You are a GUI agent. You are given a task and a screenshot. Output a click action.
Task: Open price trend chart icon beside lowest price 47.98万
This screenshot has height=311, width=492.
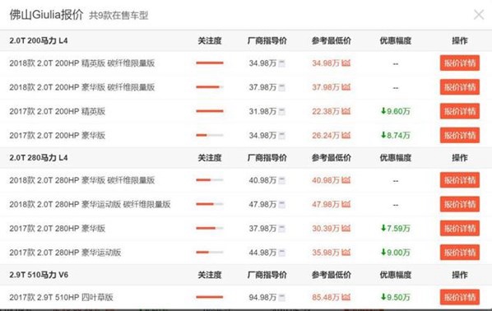coord(346,204)
